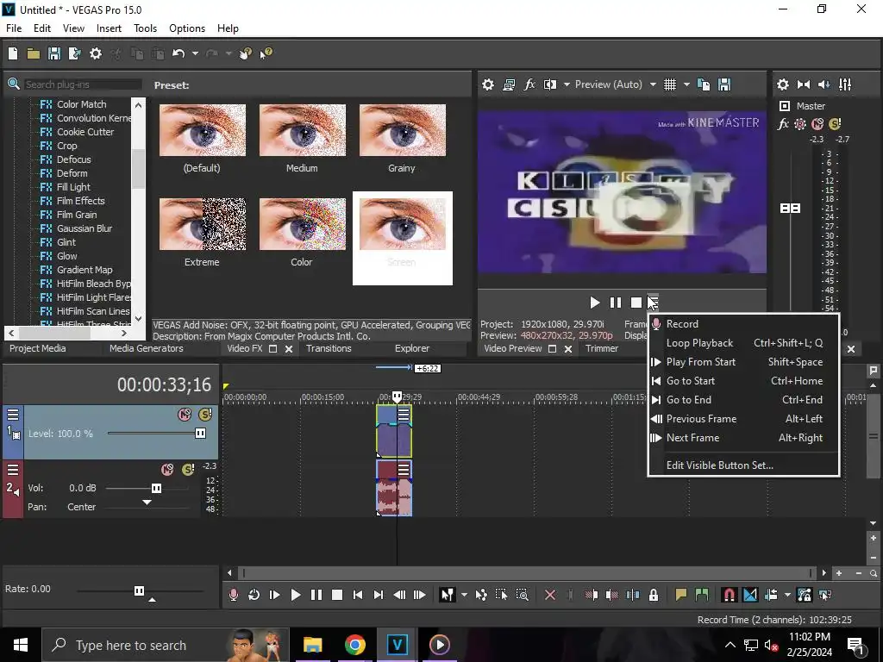Click the timeline Record microphone button
Viewport: 883px width, 662px height.
pos(233,595)
